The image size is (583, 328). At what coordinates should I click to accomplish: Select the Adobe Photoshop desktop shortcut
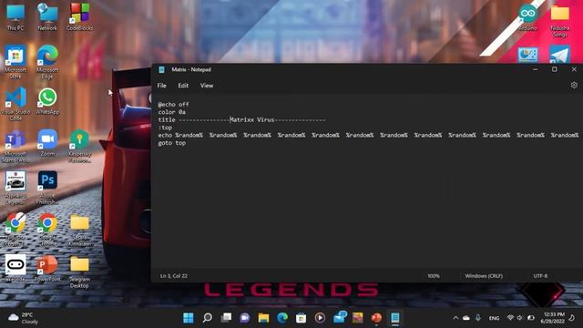pyautogui.click(x=47, y=188)
